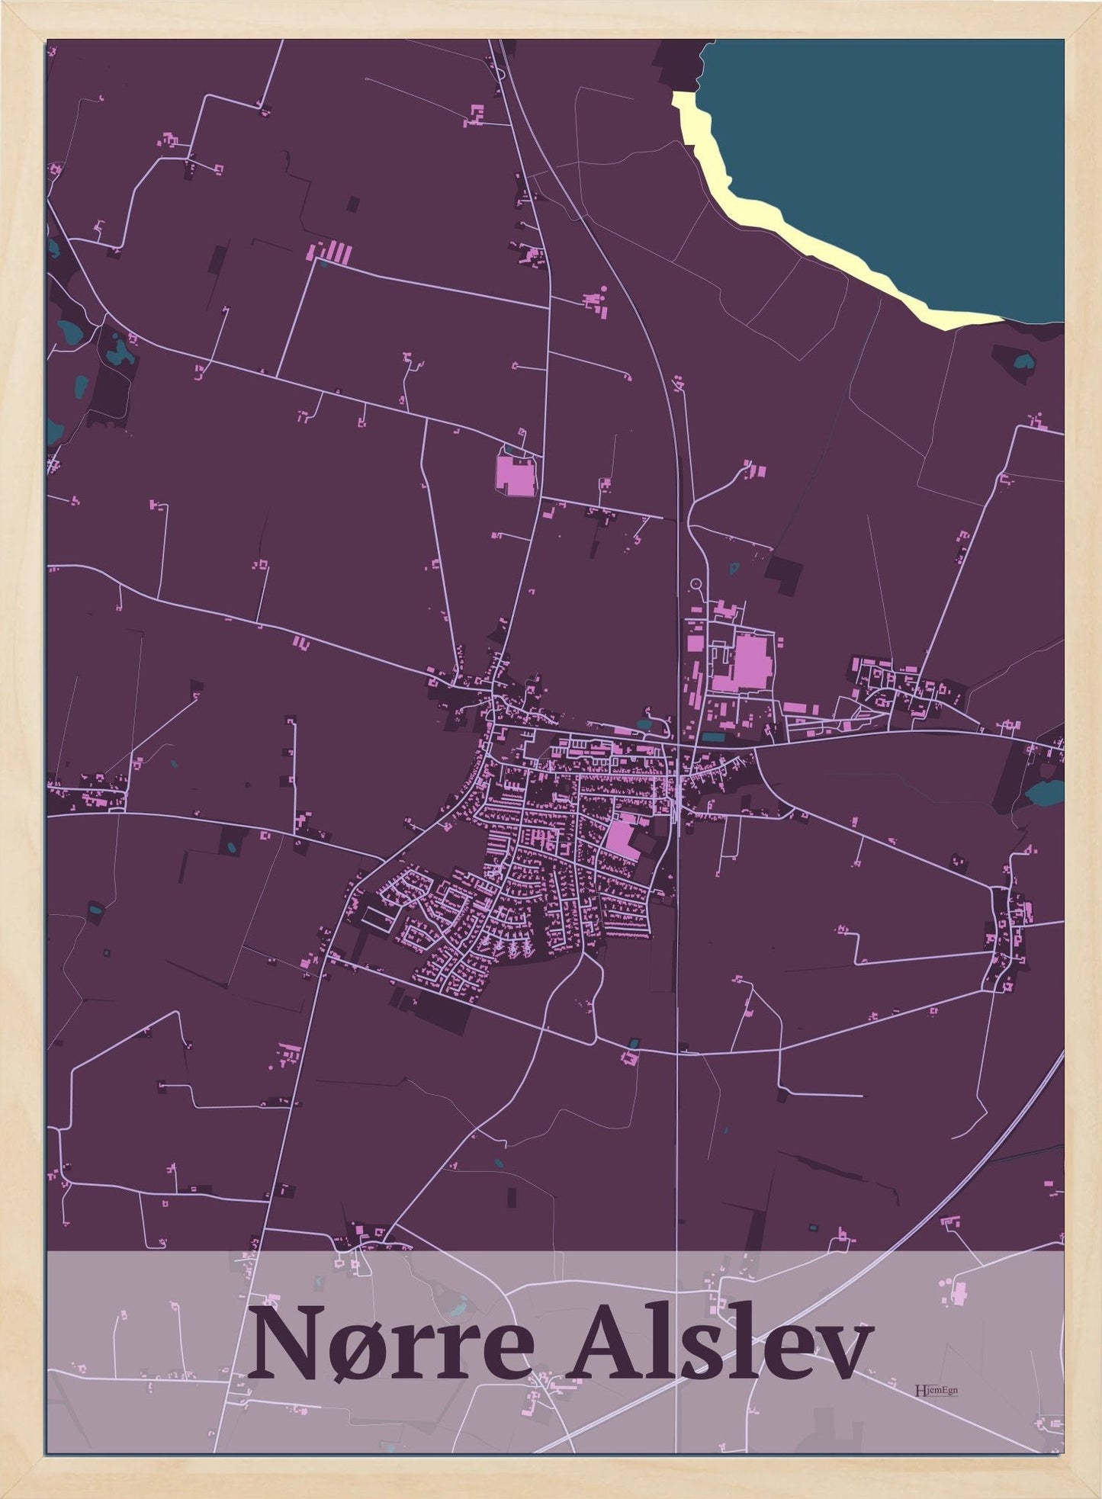Select the large pink building in town center

[623, 839]
